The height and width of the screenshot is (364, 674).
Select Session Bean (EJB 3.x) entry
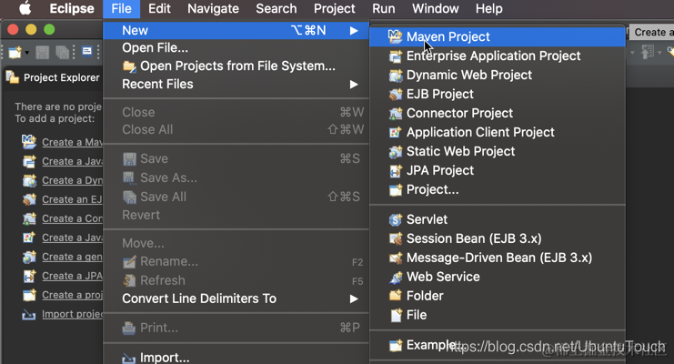click(473, 238)
